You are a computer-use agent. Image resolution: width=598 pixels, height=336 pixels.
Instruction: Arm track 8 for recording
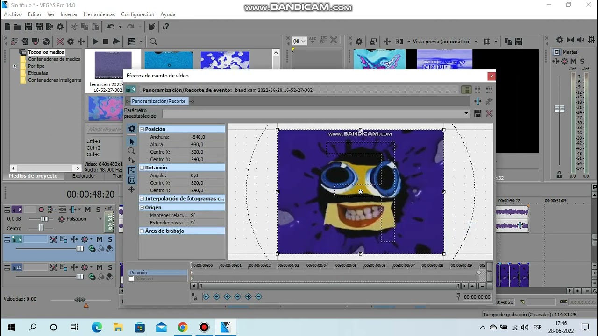click(41, 210)
